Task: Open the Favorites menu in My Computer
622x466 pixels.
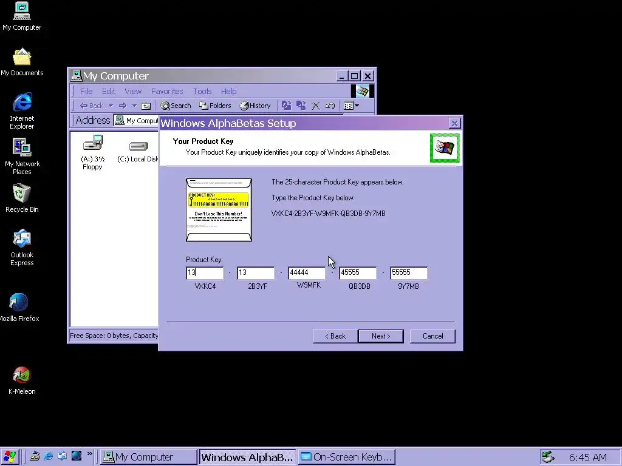Action: point(167,92)
